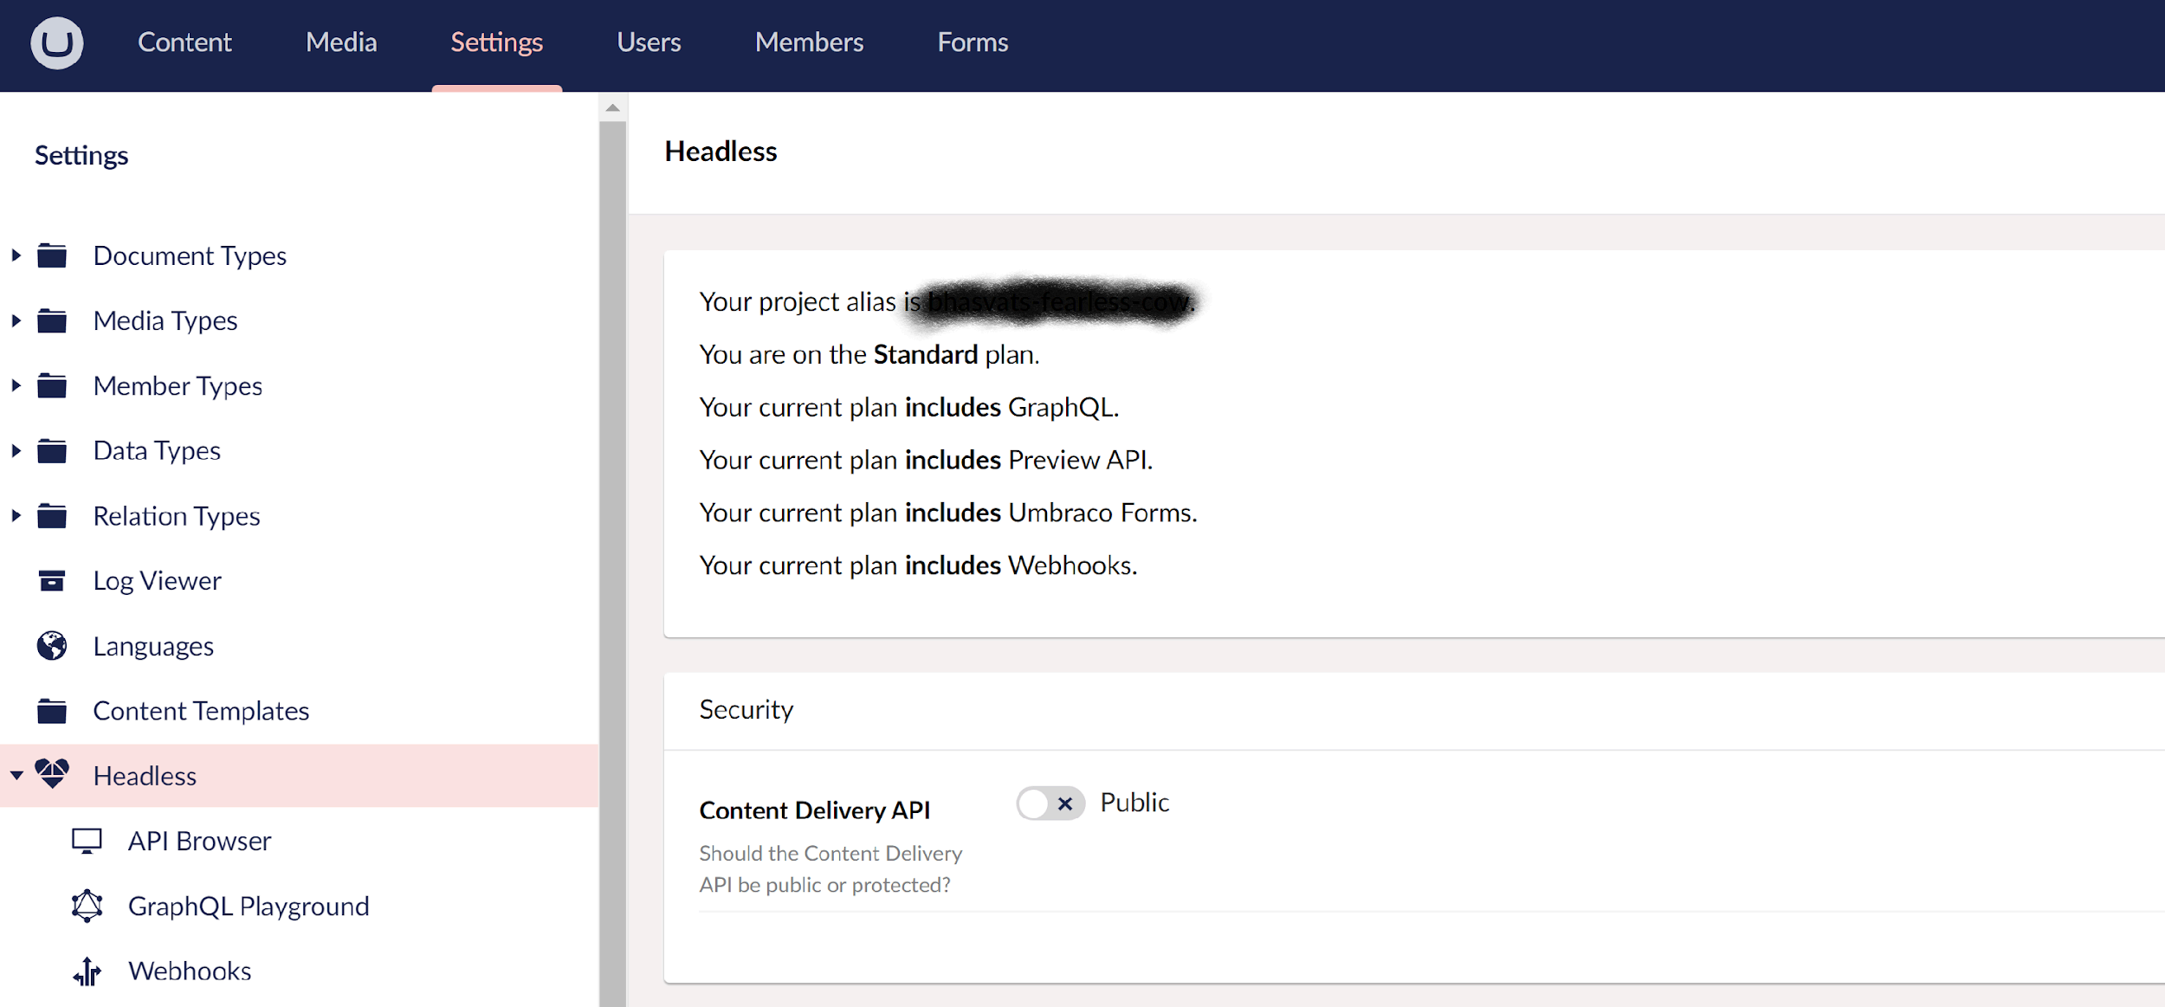Toggle the Content Delivery API Public switch

(x=1050, y=804)
